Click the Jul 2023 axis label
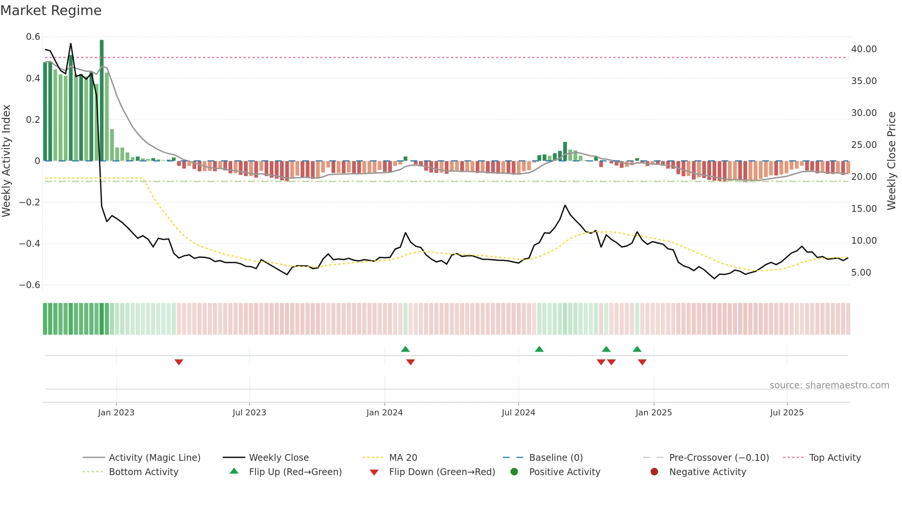 coord(249,413)
